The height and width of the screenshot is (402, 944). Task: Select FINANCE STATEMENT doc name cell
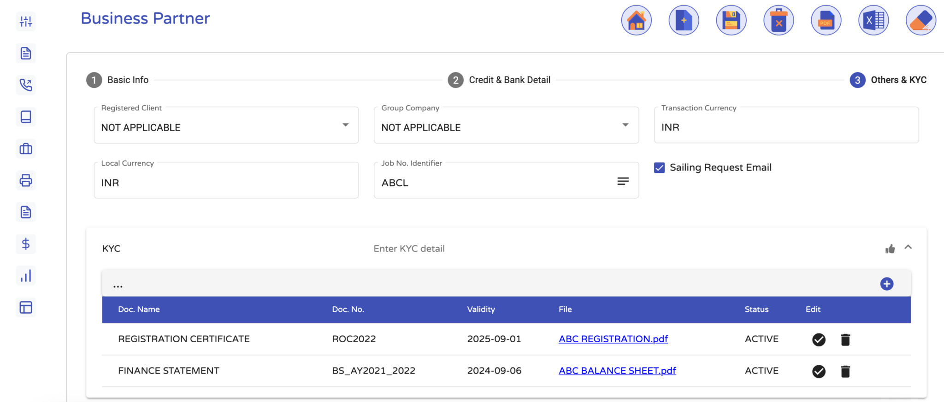[x=169, y=371]
